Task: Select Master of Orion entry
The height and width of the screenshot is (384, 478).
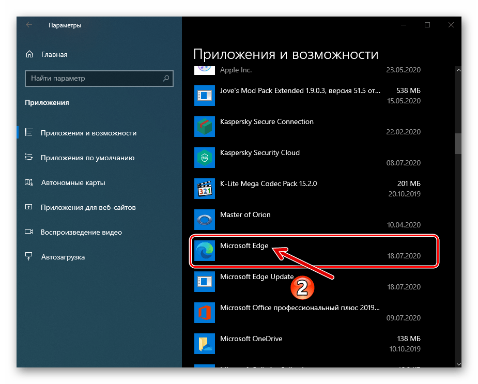Action: pyautogui.click(x=307, y=220)
